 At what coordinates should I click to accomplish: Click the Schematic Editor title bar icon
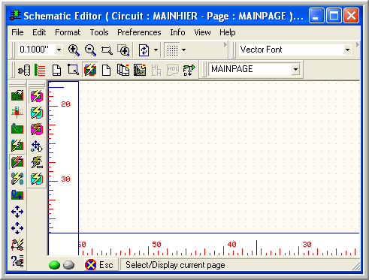click(15, 15)
